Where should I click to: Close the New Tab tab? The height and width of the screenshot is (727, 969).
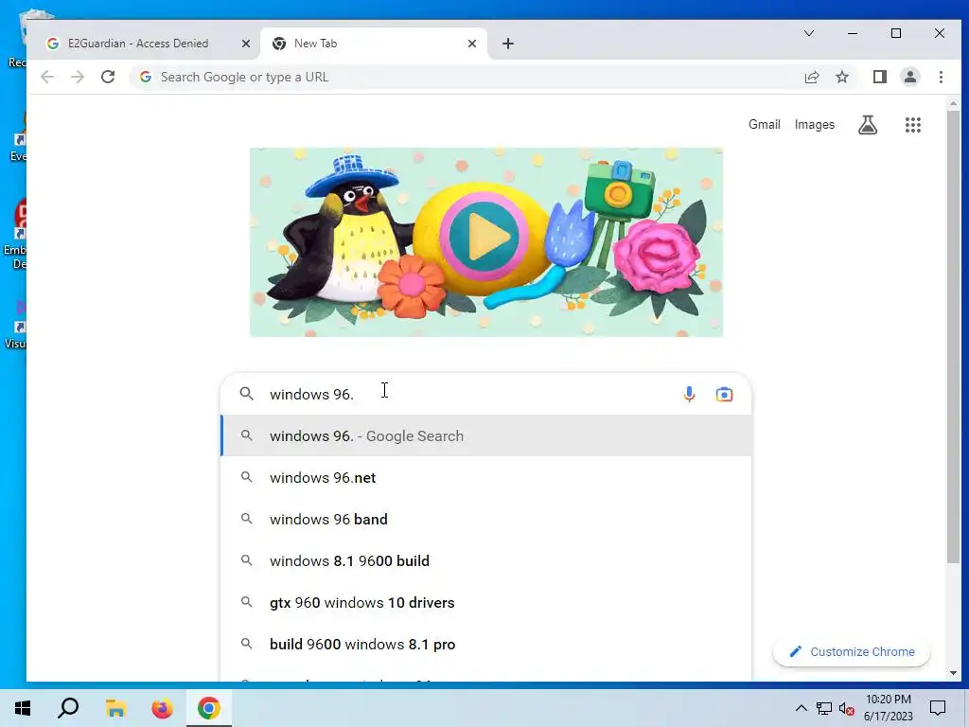471,44
